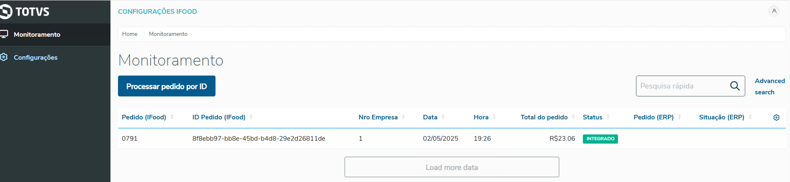Click the TOTVS logo icon

(6, 11)
